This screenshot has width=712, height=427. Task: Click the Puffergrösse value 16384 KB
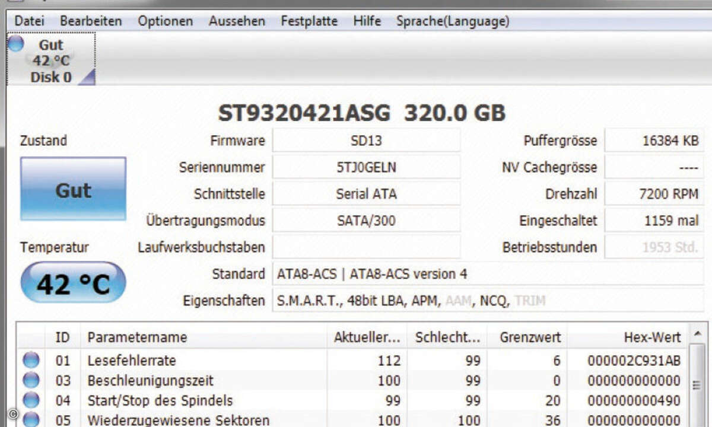click(654, 141)
